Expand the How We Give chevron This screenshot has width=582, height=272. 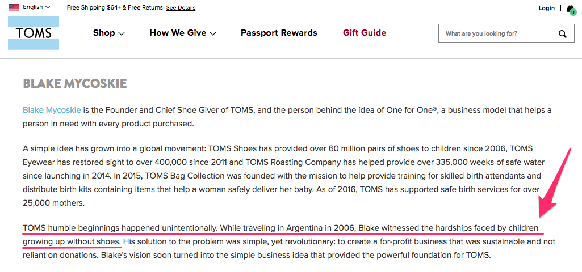click(213, 34)
